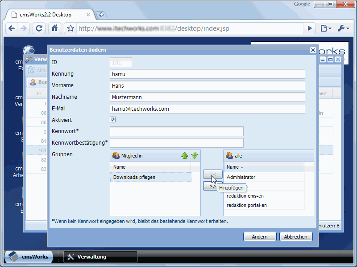The width and height of the screenshot is (357, 267).
Task: Go forward in browser history
Action: click(24, 28)
